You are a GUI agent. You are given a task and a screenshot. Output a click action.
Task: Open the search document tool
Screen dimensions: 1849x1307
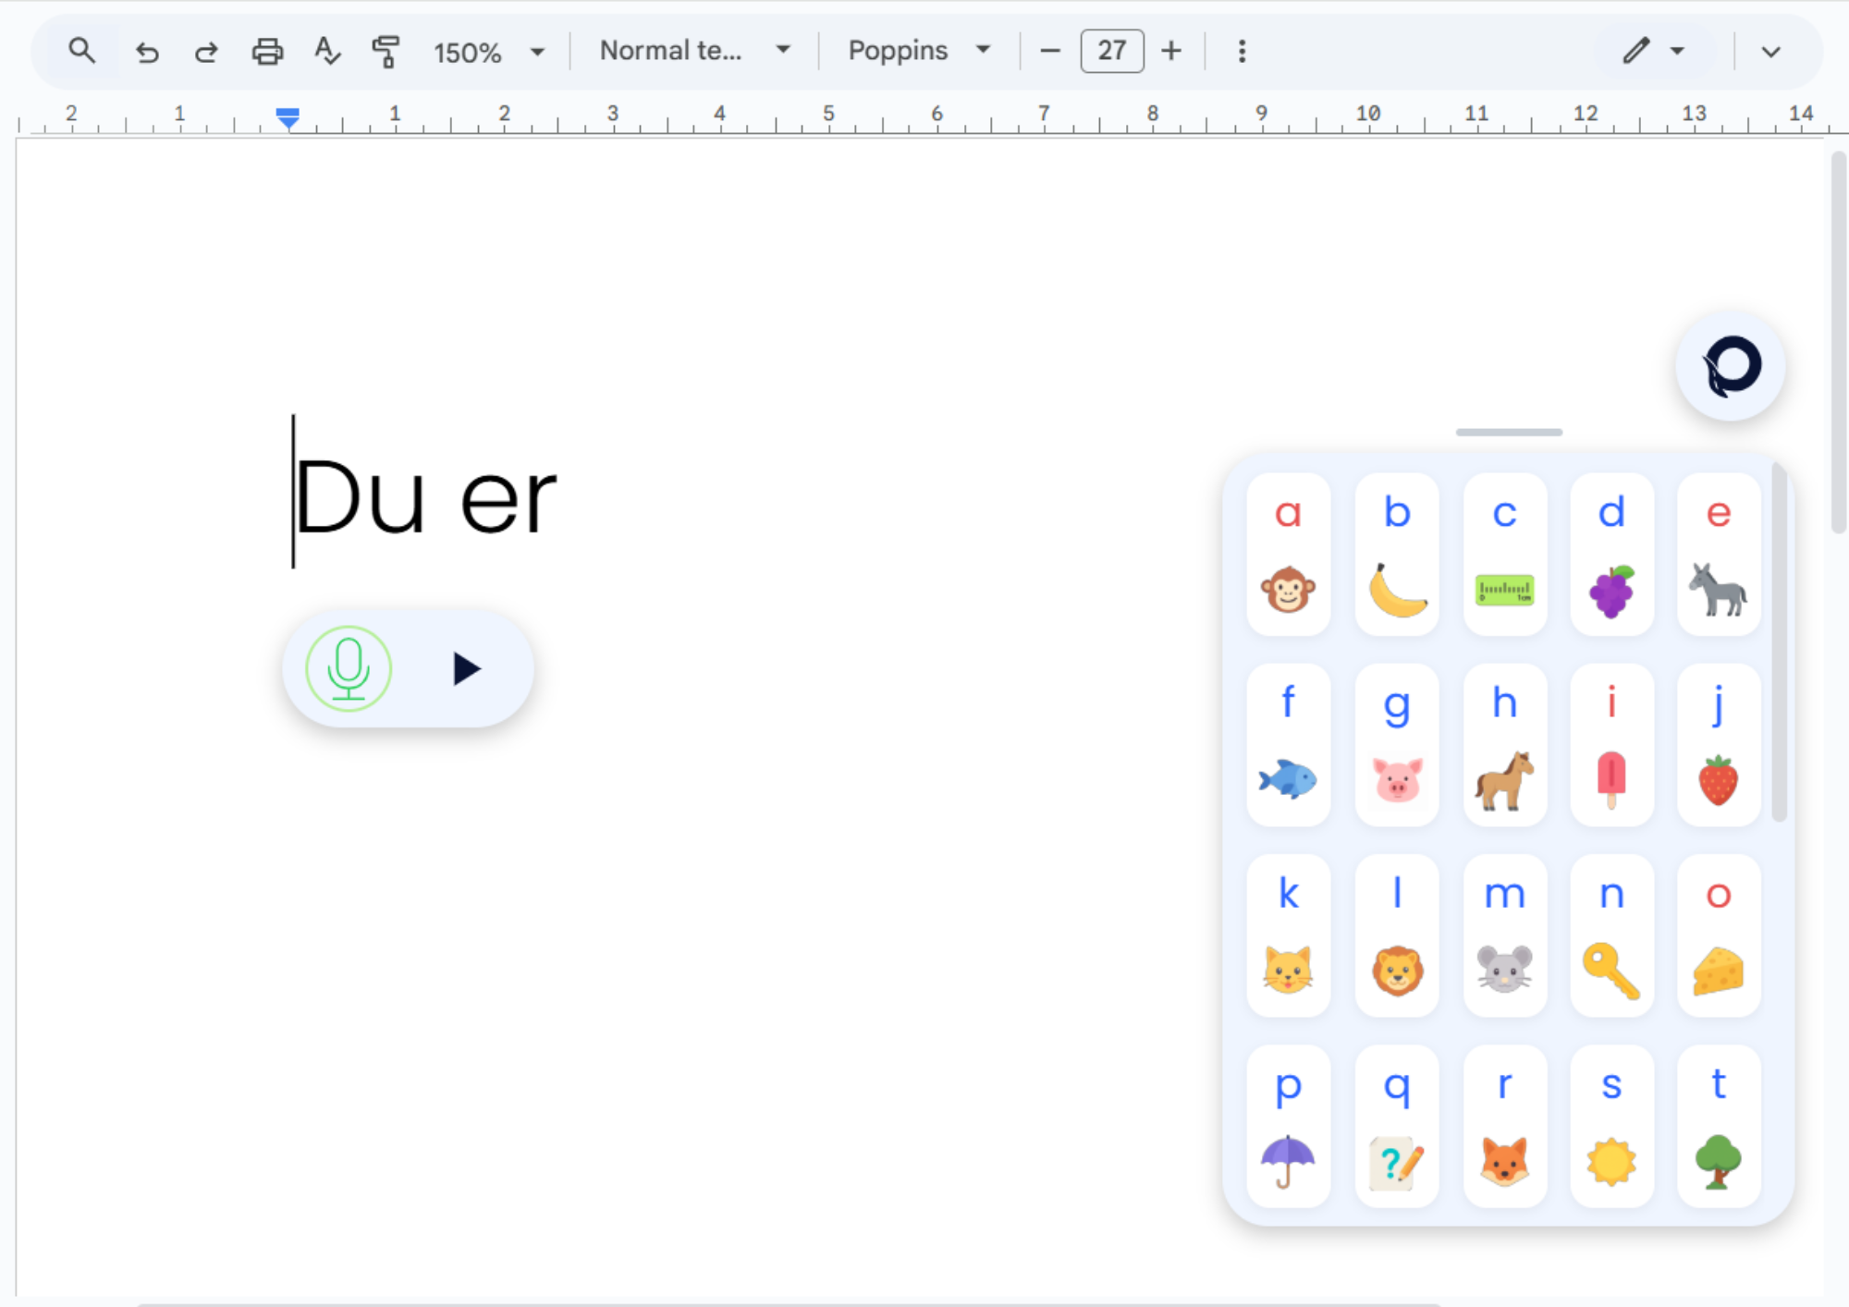coord(82,51)
